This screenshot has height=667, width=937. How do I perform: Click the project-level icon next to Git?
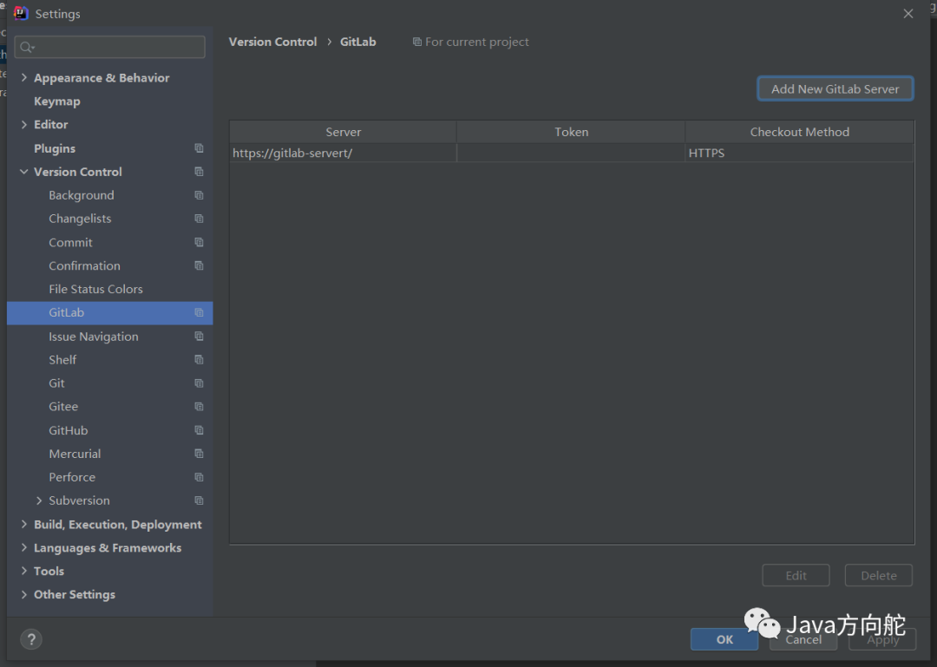coord(199,383)
